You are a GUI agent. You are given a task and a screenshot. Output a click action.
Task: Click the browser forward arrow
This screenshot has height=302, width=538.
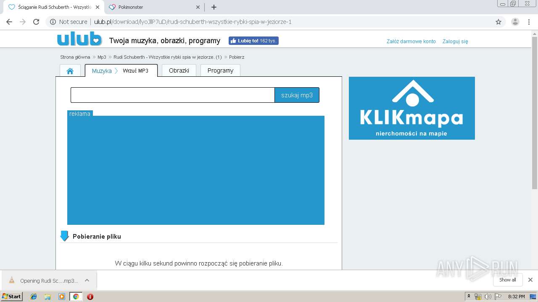(23, 22)
